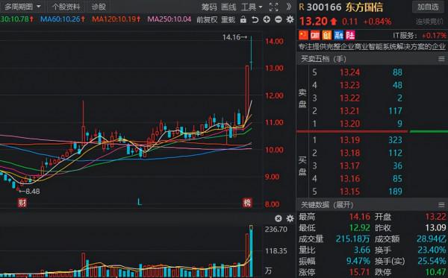This screenshot has width=448, height=278.
Task: Click the China flag market icon
Action: click(303, 35)
